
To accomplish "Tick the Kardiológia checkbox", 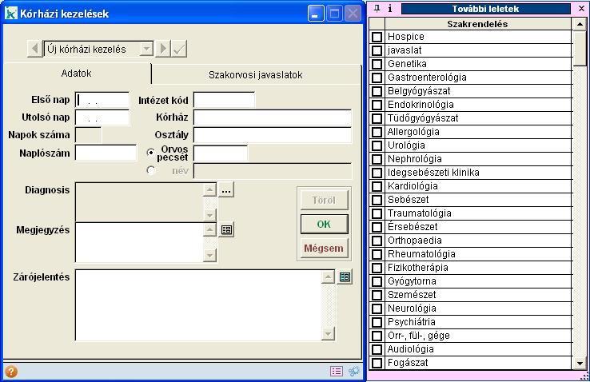I will 377,186.
